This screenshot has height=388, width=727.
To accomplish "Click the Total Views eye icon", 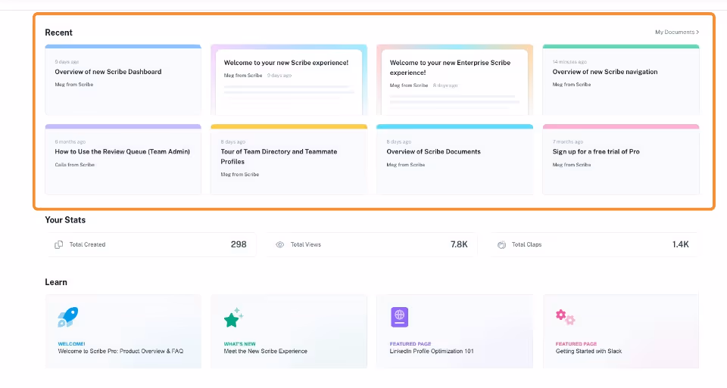I will [280, 244].
